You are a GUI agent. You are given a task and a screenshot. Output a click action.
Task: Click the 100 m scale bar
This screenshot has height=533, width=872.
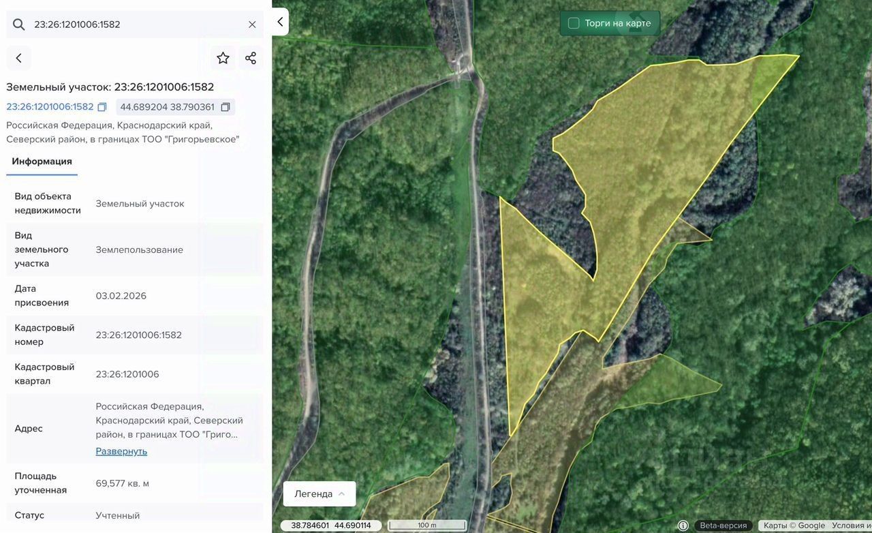coord(427,526)
